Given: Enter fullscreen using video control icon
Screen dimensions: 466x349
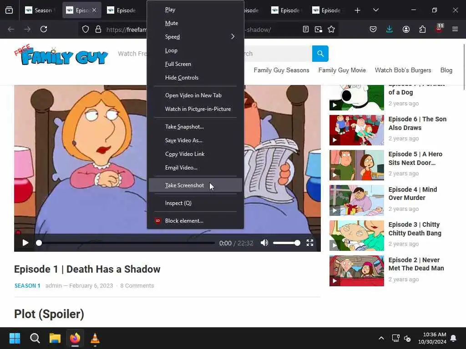Looking at the screenshot, I should tap(309, 243).
